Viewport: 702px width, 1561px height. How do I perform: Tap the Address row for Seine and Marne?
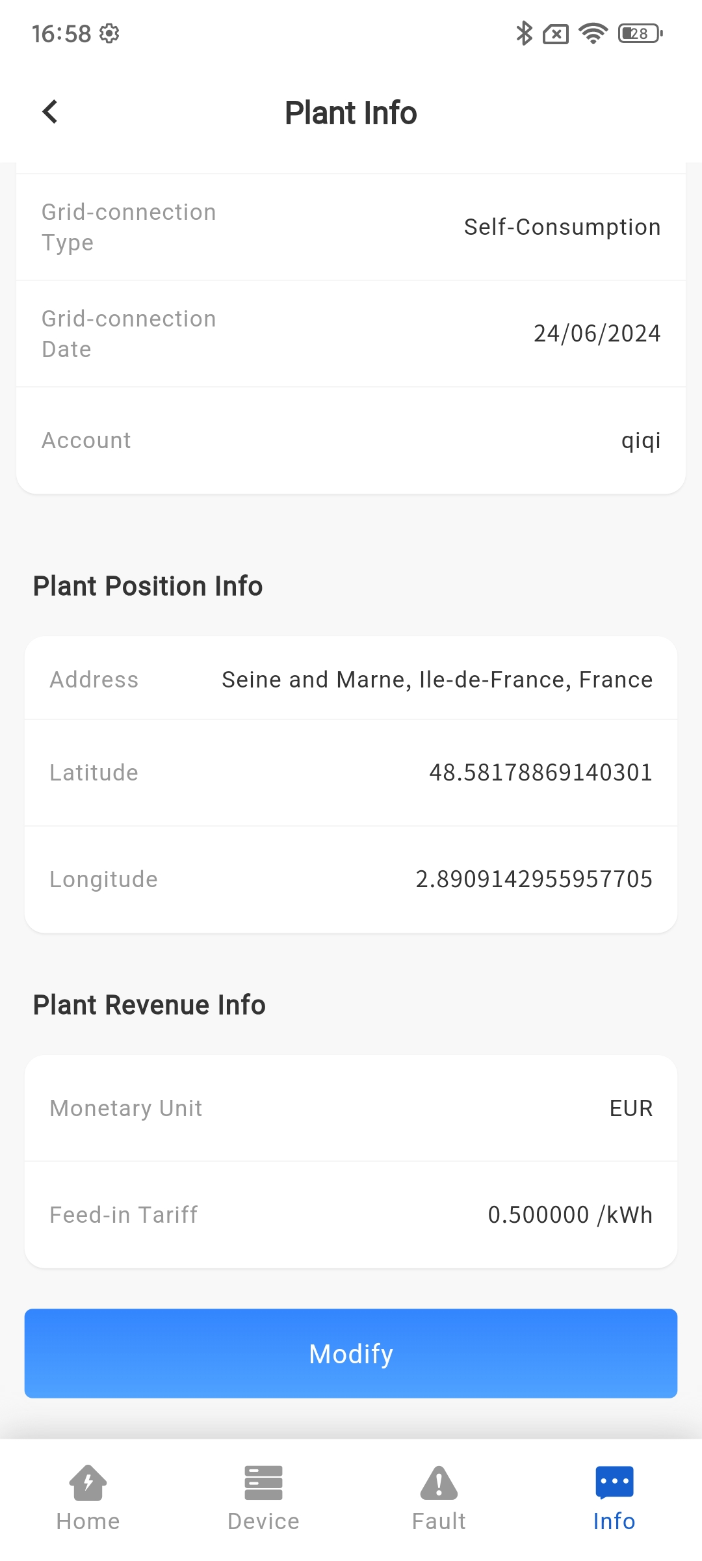click(x=351, y=680)
